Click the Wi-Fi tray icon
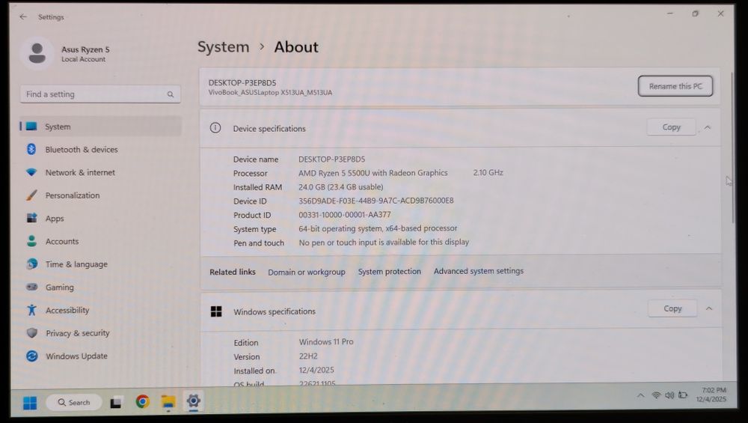 [x=656, y=396]
